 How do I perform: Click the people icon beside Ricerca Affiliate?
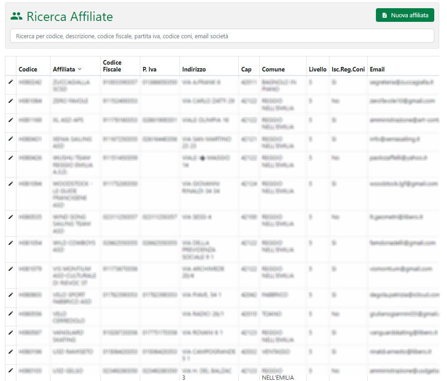tap(16, 16)
